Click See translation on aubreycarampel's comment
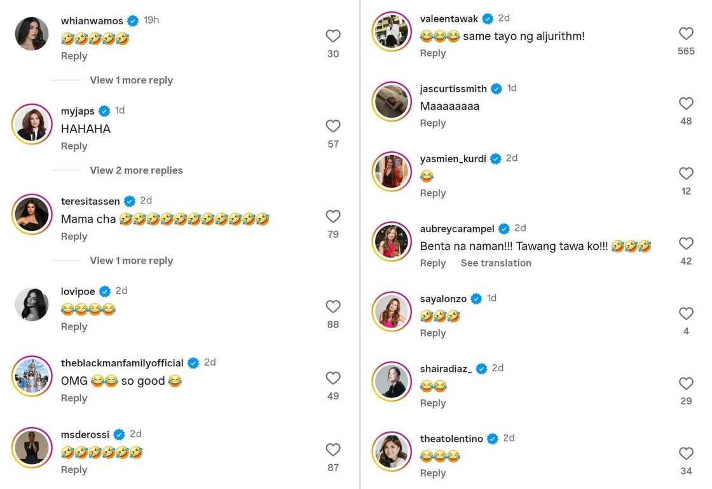 [496, 263]
